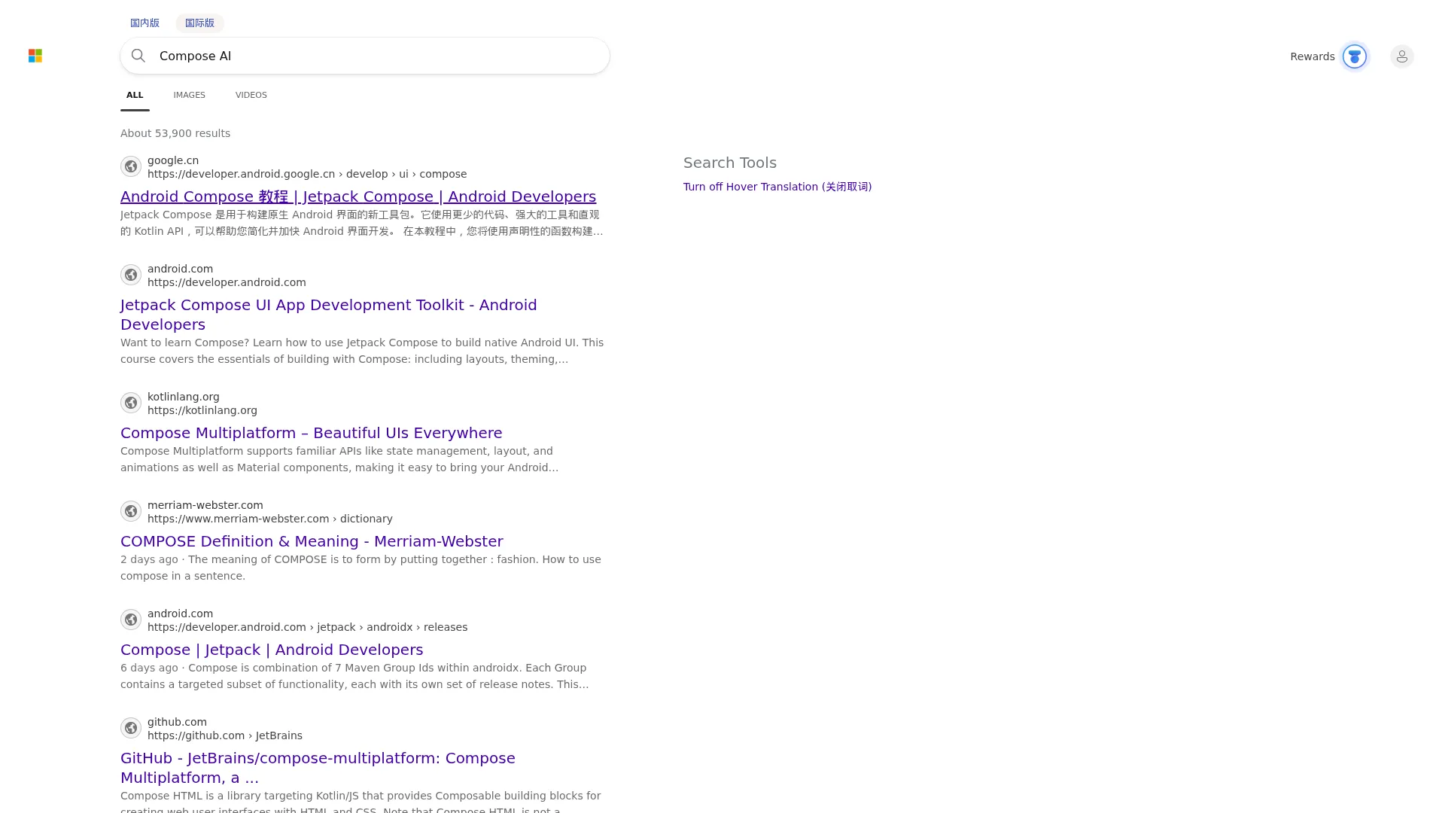Turn off Hover Translation
This screenshot has height=813, width=1445.
(x=777, y=187)
